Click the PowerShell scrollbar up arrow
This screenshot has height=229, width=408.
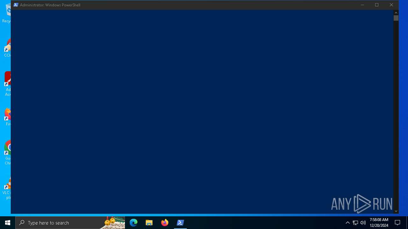(396, 13)
